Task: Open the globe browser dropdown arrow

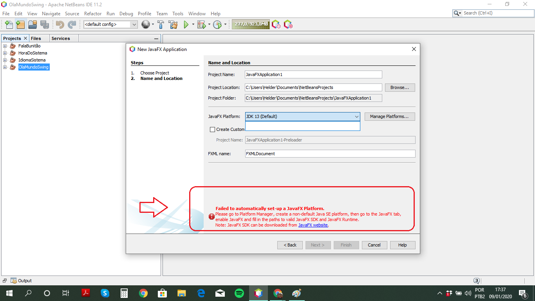Action: click(x=153, y=25)
